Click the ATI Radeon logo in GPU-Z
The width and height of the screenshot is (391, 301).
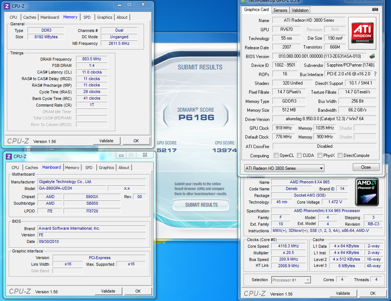pos(362,33)
